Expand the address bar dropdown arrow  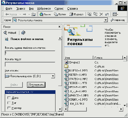coord(106,20)
